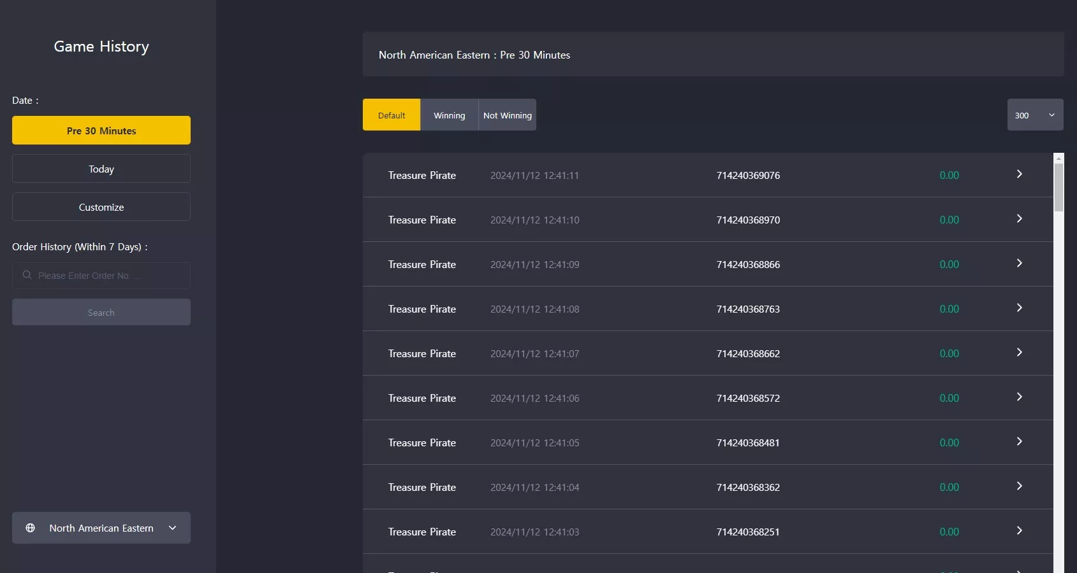This screenshot has width=1077, height=573.
Task: Click arrow beside order 714240368572
Action: (x=1019, y=397)
